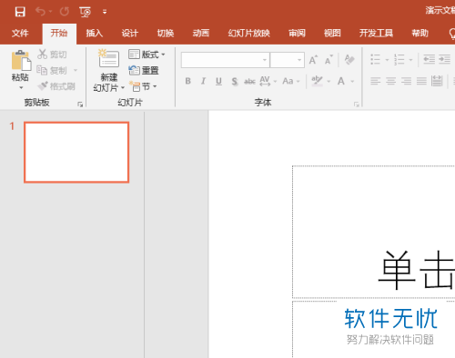
Task: Redo the last action
Action: click(65, 12)
